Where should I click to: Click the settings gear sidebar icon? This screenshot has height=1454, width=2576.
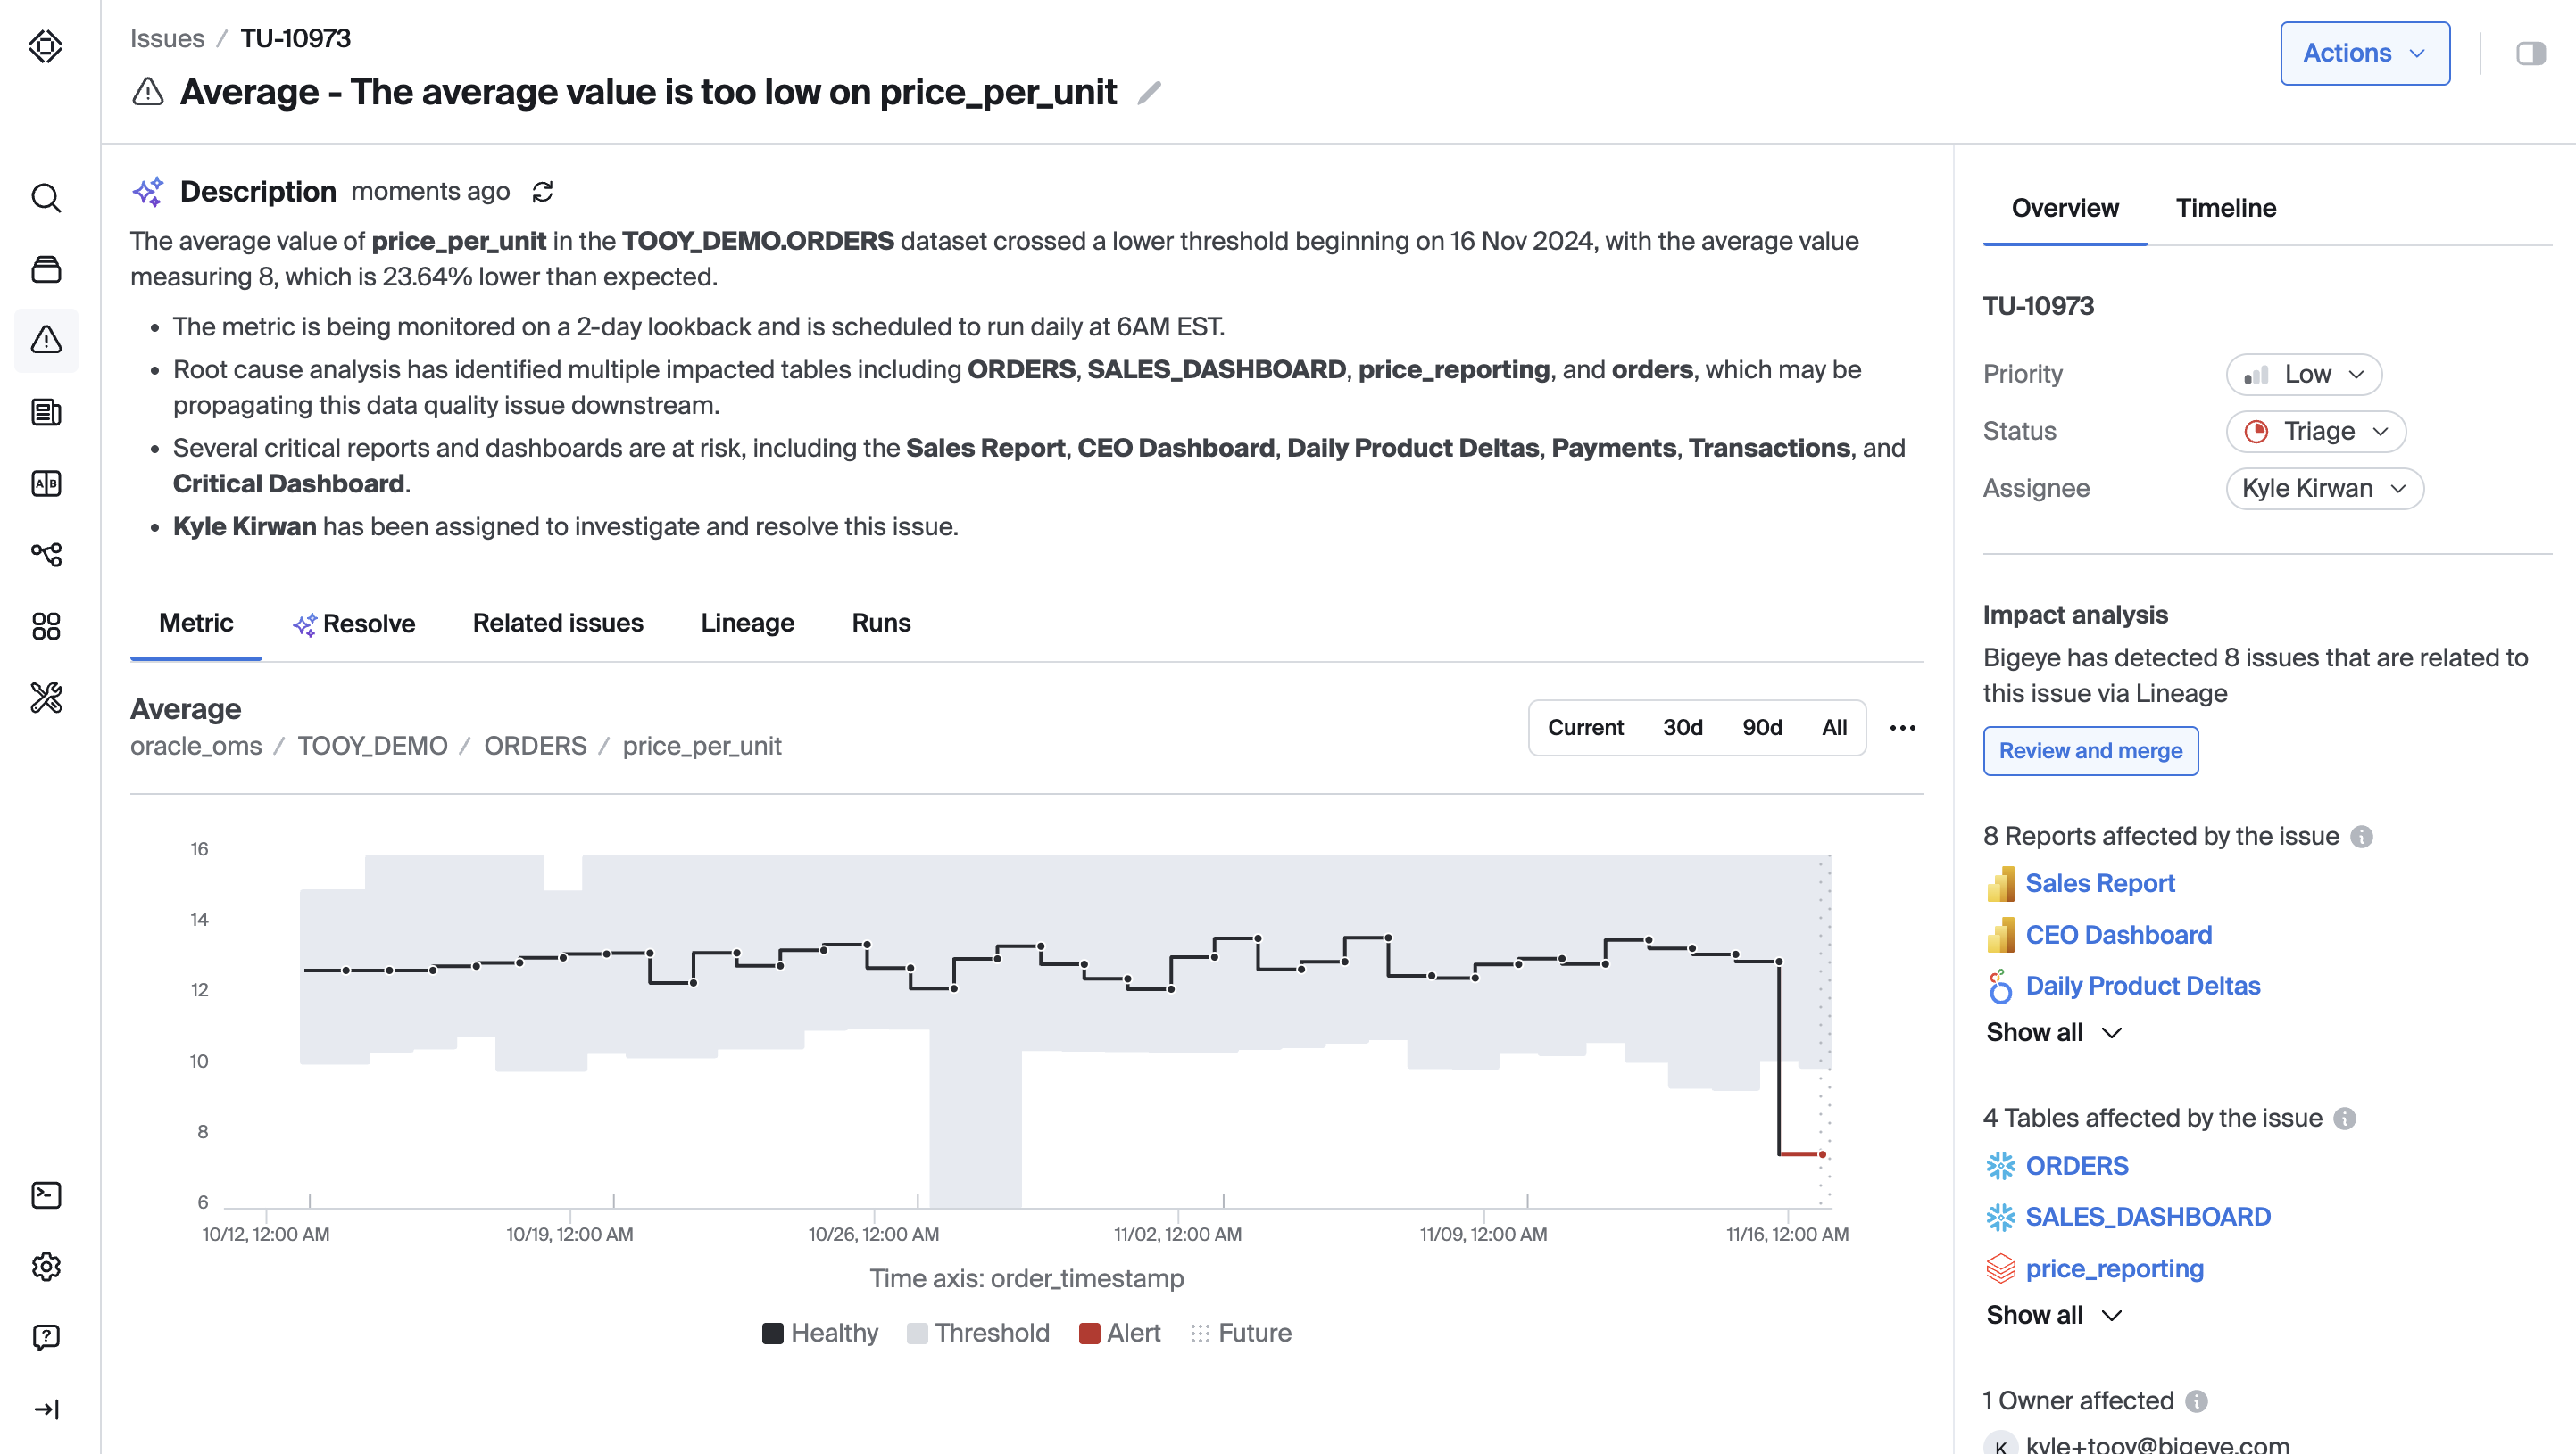click(x=46, y=1266)
